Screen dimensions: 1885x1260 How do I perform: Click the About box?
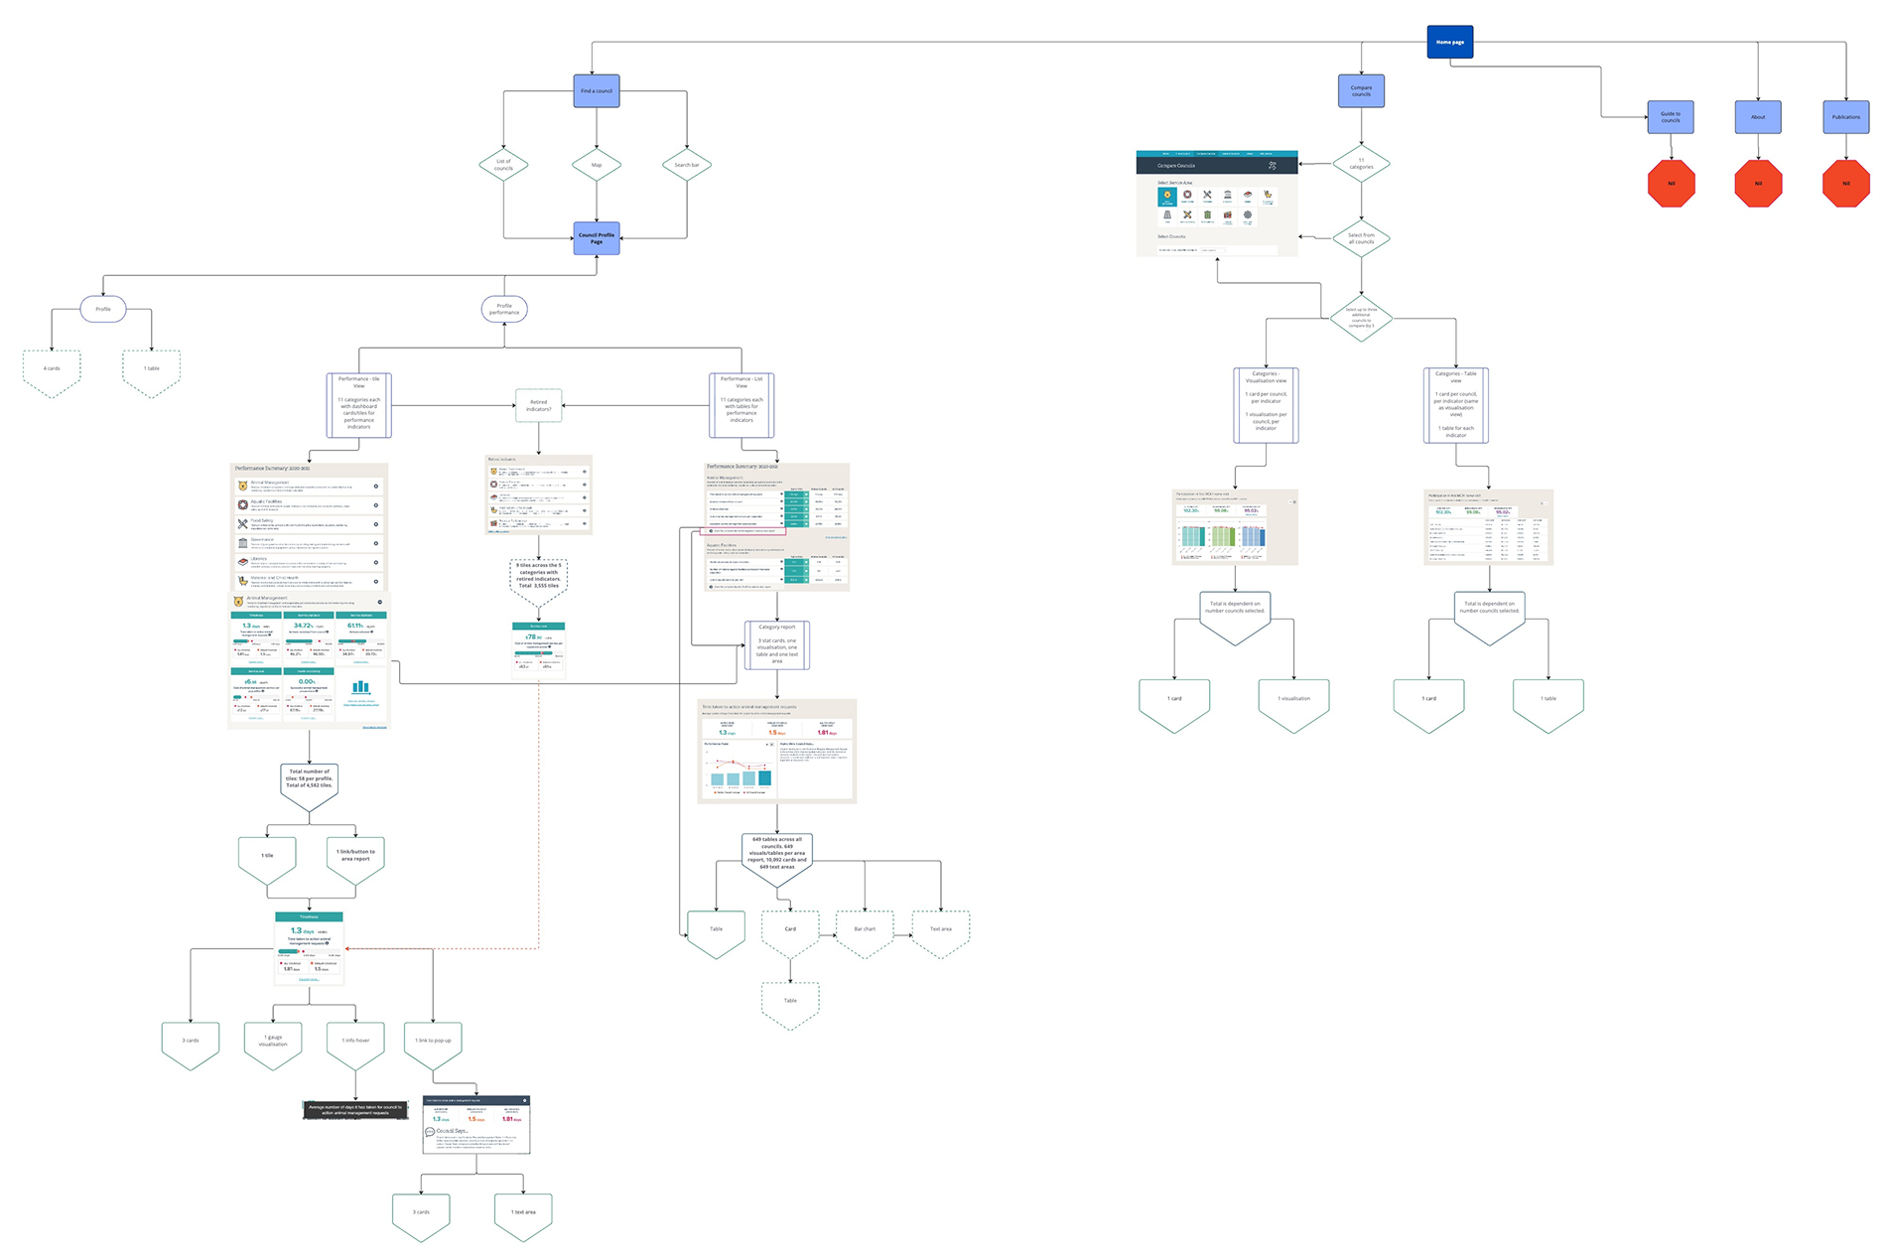tap(1758, 117)
